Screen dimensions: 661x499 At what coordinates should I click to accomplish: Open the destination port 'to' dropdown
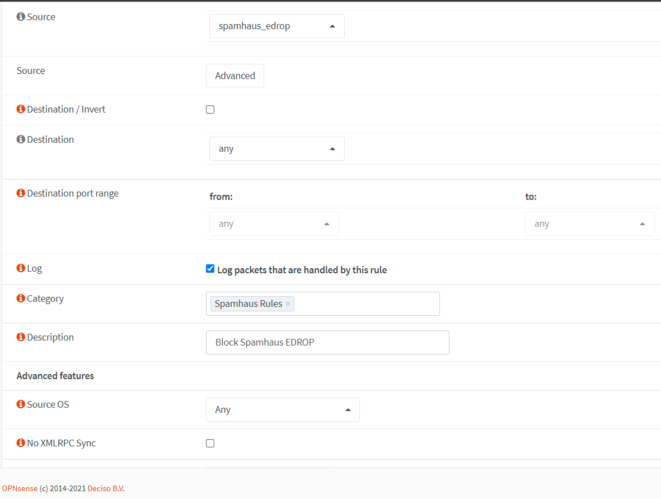point(589,224)
